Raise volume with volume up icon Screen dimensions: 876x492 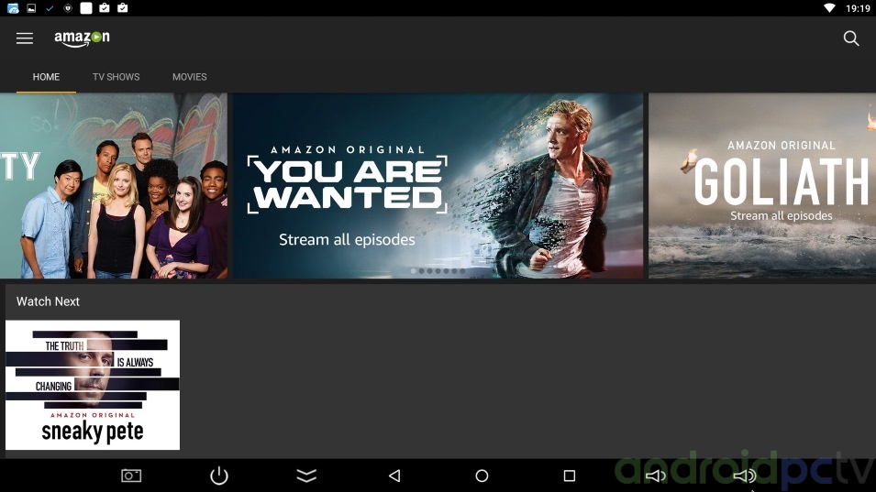tap(744, 476)
